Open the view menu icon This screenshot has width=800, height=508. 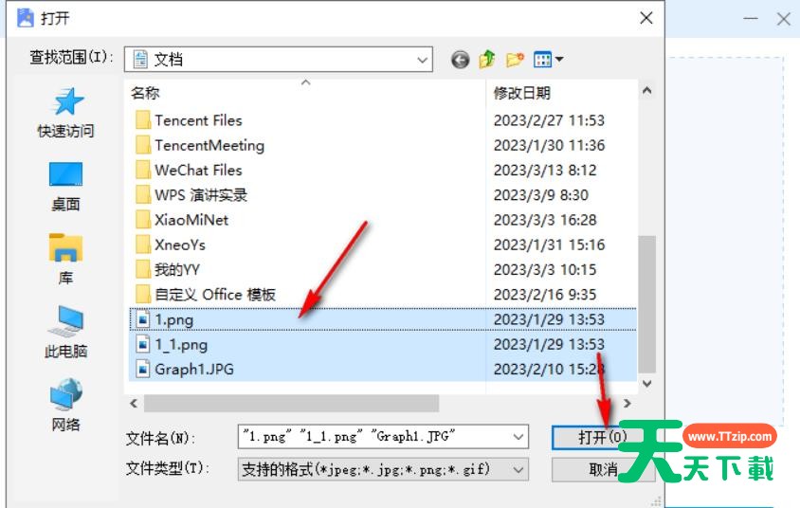548,60
